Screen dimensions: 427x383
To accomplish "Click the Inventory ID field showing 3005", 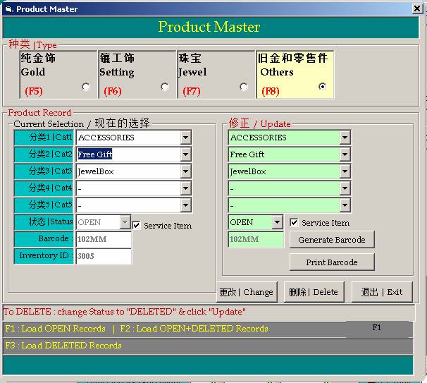I will click(103, 256).
